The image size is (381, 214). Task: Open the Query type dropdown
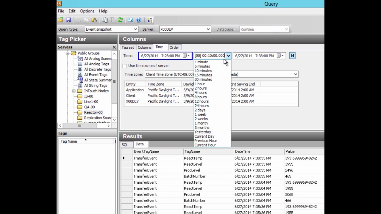[135, 29]
